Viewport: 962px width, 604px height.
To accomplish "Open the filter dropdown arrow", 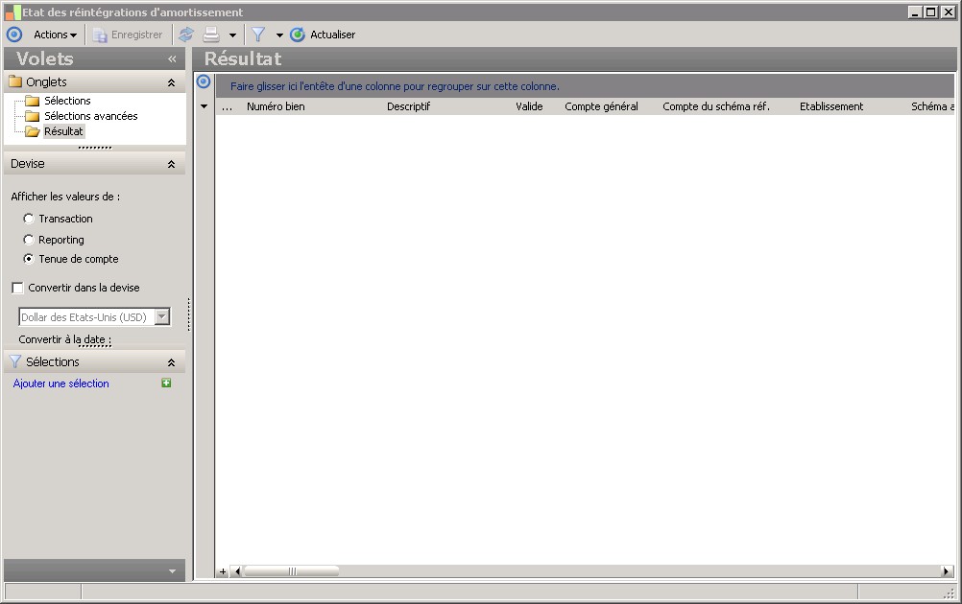I will [x=279, y=35].
